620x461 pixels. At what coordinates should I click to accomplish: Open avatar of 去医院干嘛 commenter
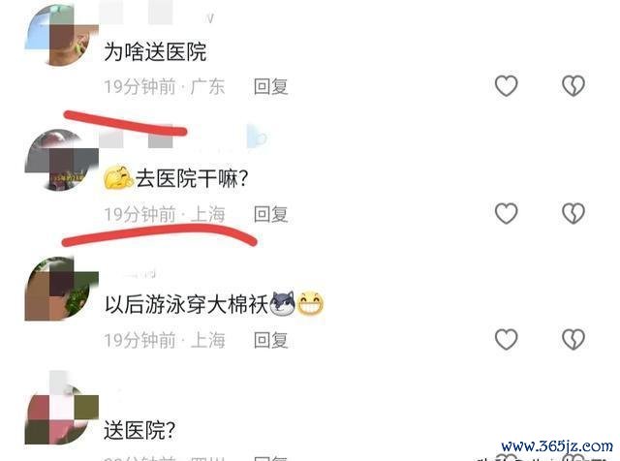pos(62,160)
